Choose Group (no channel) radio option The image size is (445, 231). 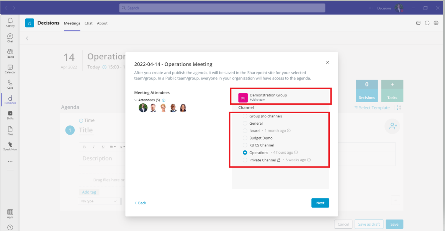pyautogui.click(x=245, y=116)
